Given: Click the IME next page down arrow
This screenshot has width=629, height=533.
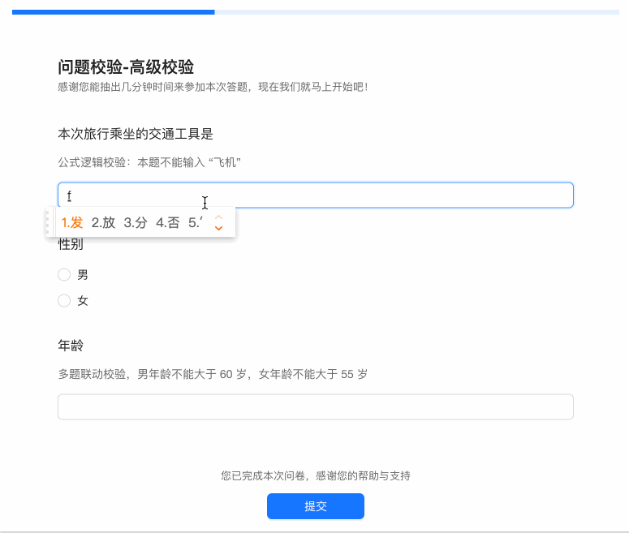Looking at the screenshot, I should [x=218, y=228].
